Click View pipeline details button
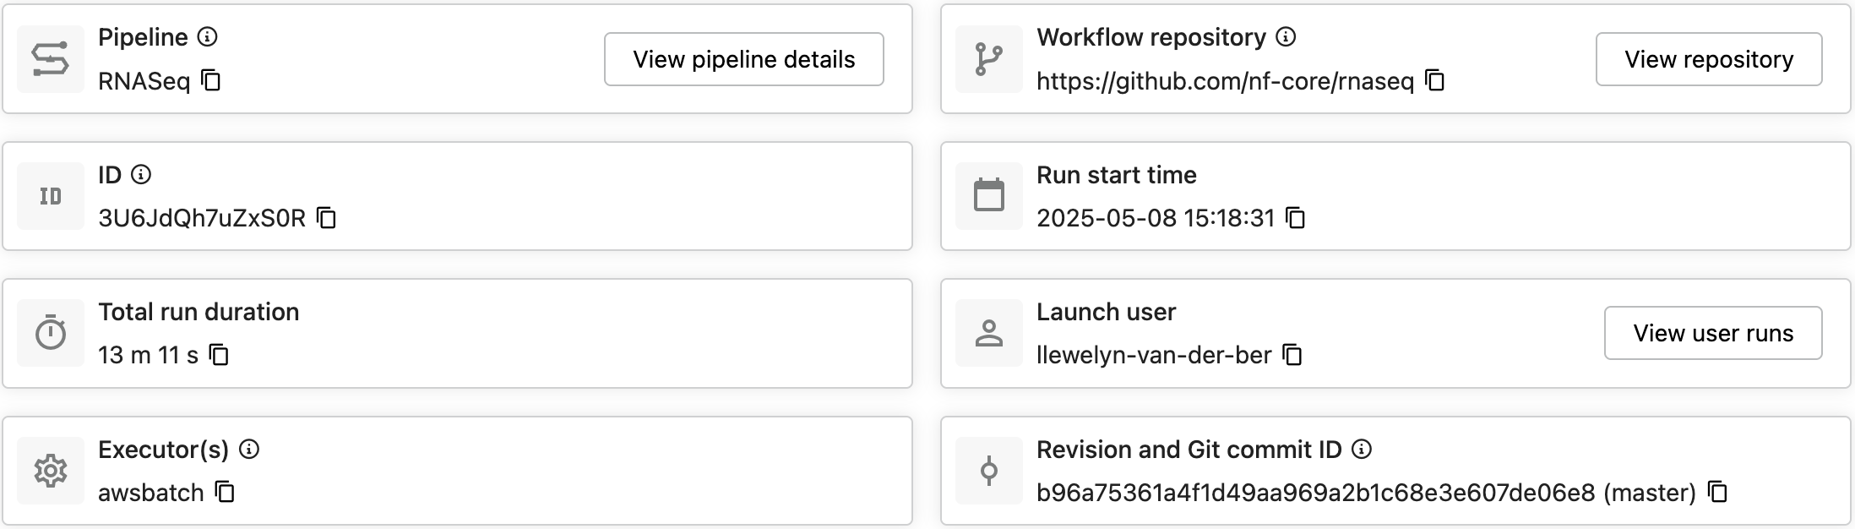Image resolution: width=1855 pixels, height=529 pixels. point(743,59)
